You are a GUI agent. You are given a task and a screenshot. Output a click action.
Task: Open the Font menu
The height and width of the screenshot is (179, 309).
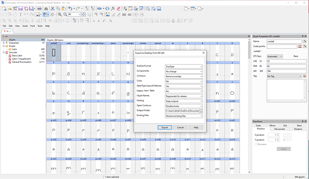33,26
